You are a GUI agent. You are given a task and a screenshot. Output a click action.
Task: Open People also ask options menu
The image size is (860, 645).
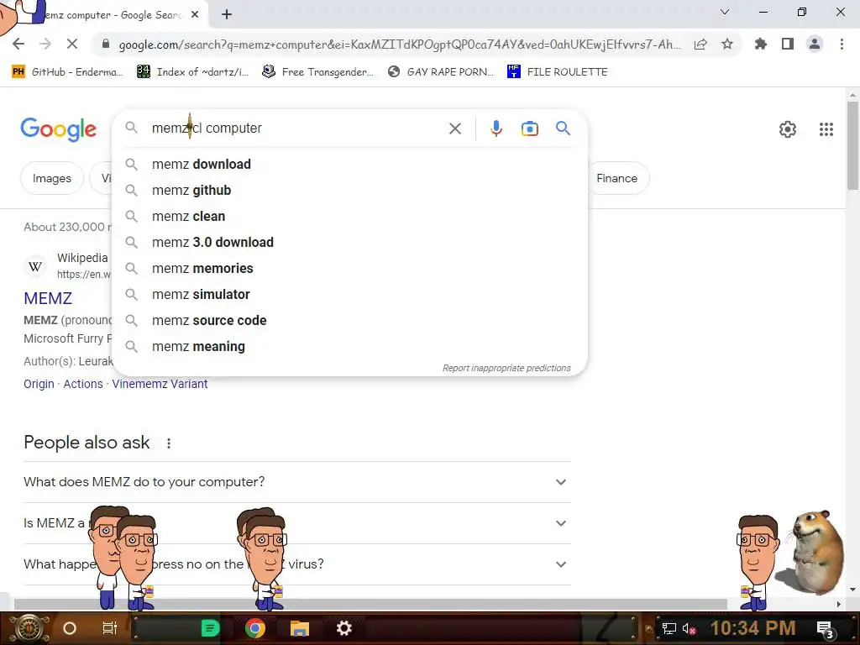point(168,443)
